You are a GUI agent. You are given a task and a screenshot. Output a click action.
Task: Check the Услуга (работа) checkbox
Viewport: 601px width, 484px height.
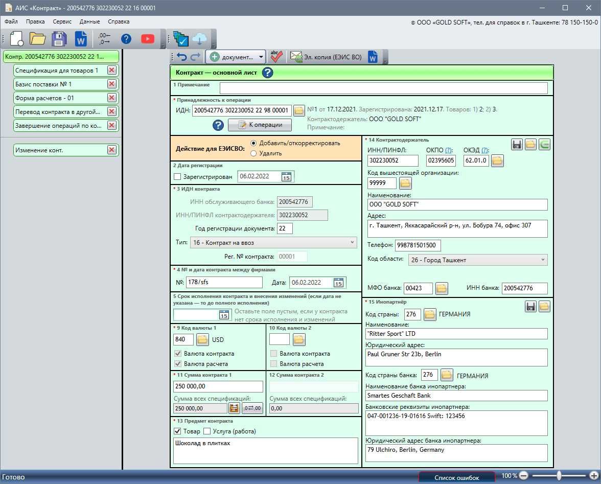click(x=207, y=431)
